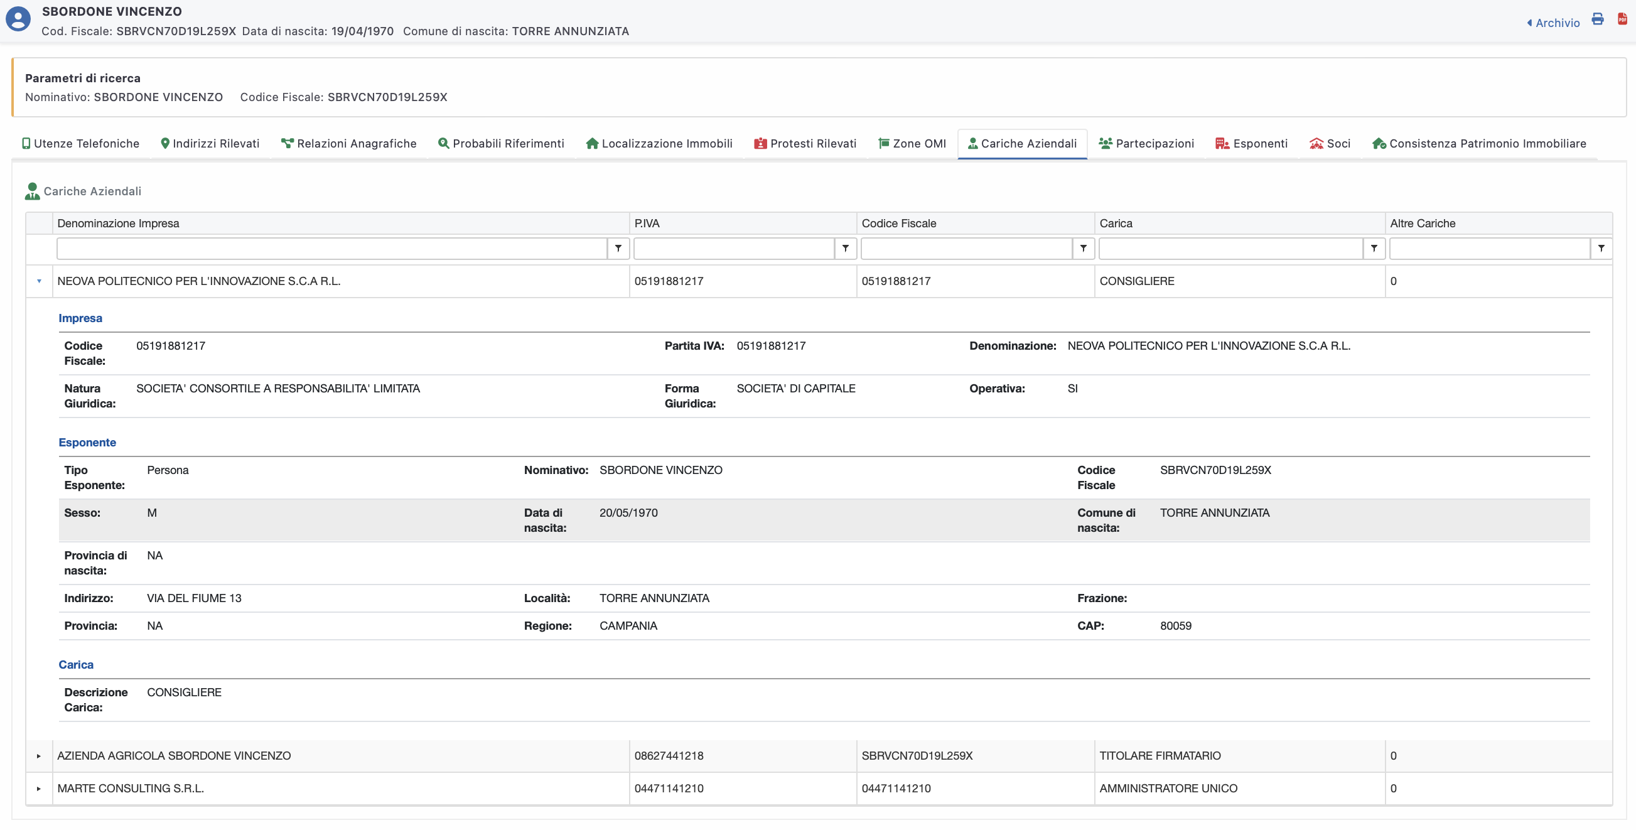The image size is (1636, 830).
Task: Click the filter icon for Altre Cariche column
Action: coord(1601,248)
